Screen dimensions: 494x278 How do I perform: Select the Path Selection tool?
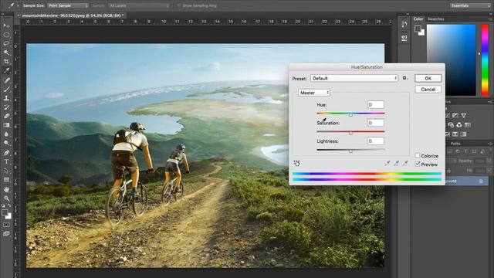tap(6, 171)
